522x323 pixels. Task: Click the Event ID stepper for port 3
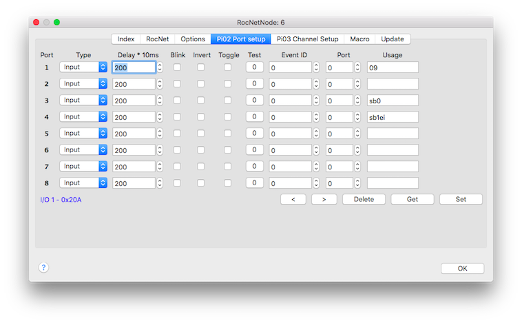pyautogui.click(x=316, y=101)
